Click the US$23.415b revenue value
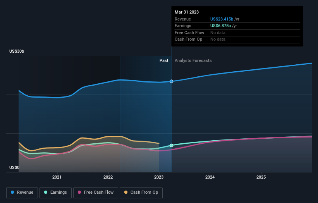This screenshot has height=203, width=318. pos(222,19)
